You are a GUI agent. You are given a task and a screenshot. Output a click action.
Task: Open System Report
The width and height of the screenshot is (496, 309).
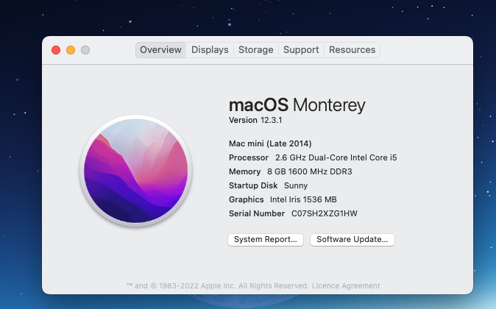(266, 239)
